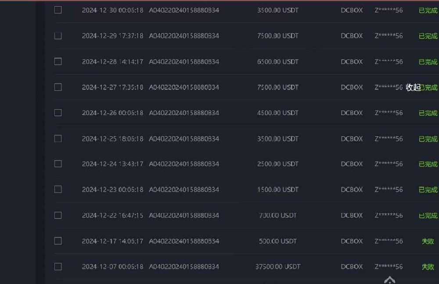Image resolution: width=439 pixels, height=284 pixels.
Task: Select the 2024-12-25 record checkbox
Action: coord(58,138)
